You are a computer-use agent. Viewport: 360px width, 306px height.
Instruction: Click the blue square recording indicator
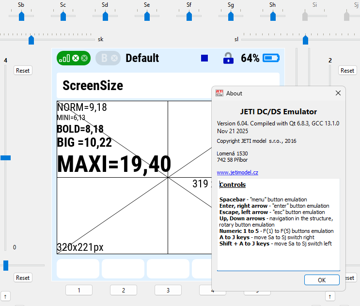[204, 58]
